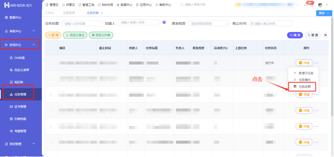The image size is (334, 157).
Task: Click the orange 新增 button
Action: point(53,35)
